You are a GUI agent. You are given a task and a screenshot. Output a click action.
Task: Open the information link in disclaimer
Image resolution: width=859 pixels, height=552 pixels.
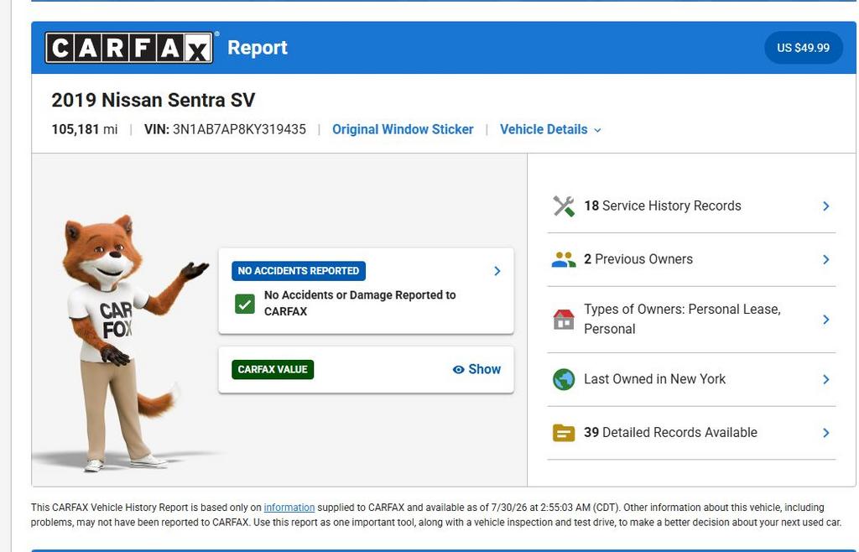(289, 508)
